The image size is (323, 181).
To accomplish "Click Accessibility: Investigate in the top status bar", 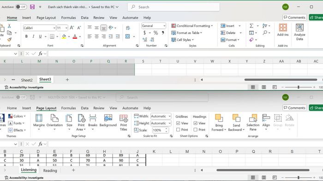I will [x=24, y=87].
